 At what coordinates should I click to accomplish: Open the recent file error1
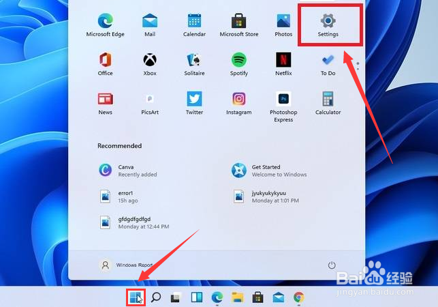[x=119, y=196]
